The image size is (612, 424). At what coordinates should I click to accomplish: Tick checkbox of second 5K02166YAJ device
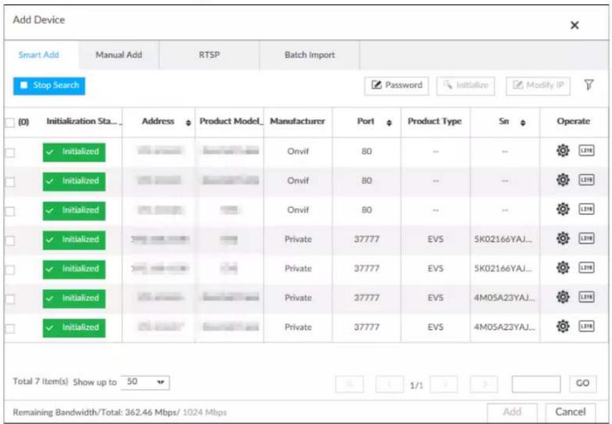(x=10, y=269)
